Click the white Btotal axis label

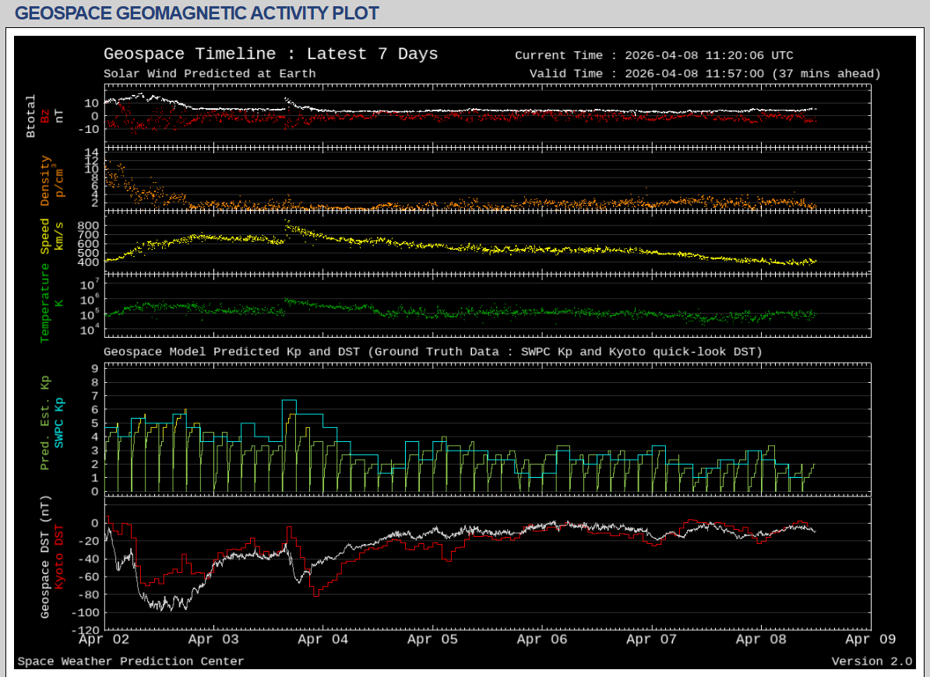point(31,116)
